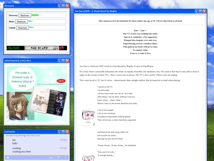
Task: Click the excerpt line 'I switch on the TV.'
Action: click(105, 87)
